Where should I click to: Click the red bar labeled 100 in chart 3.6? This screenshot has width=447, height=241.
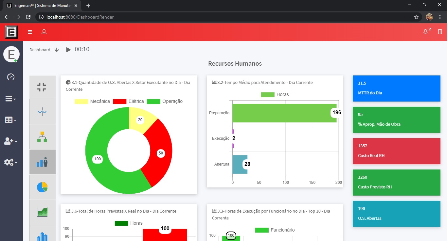tap(165, 235)
